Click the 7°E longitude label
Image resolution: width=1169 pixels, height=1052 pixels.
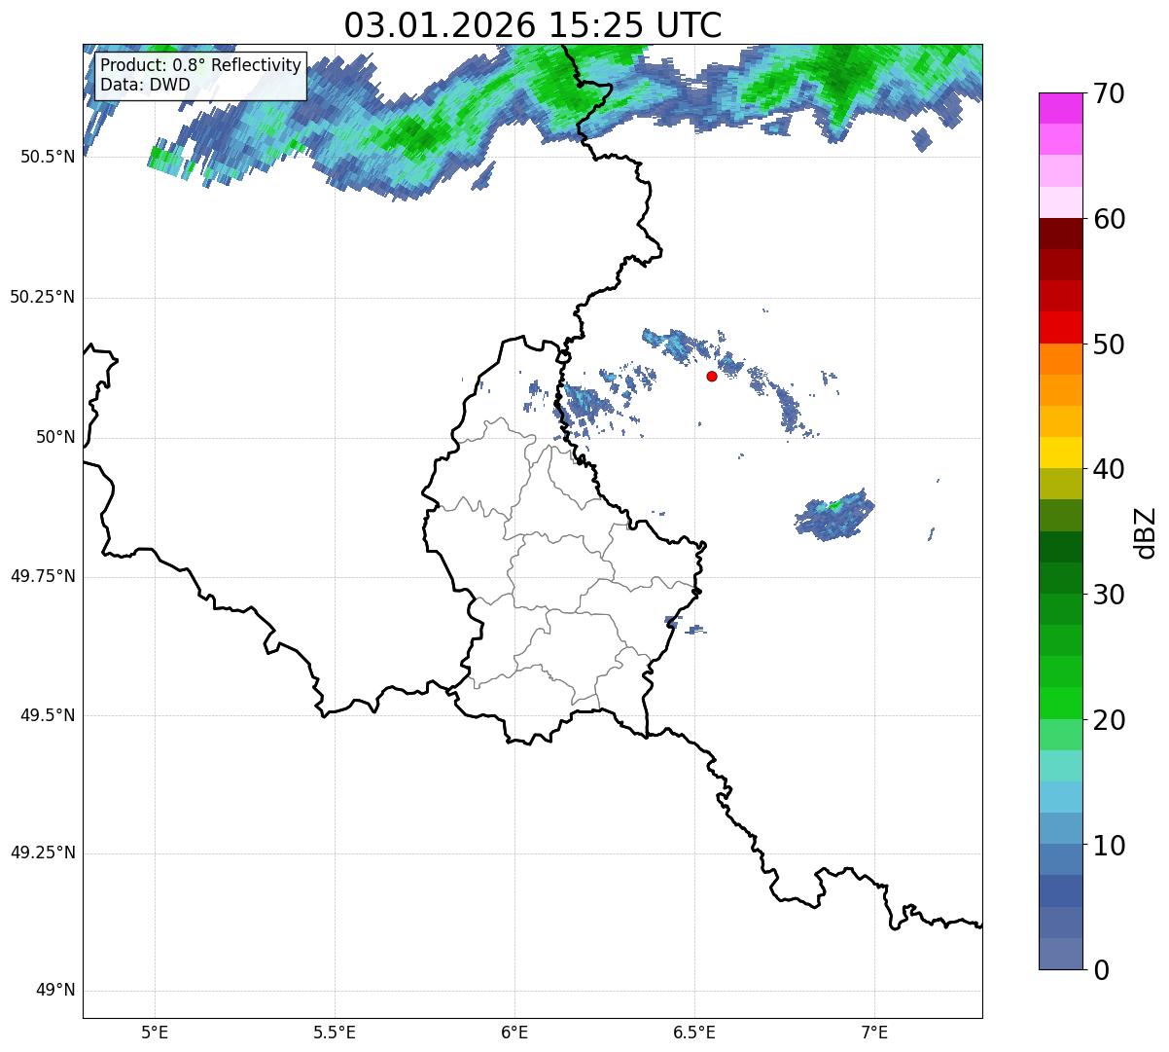(875, 1032)
